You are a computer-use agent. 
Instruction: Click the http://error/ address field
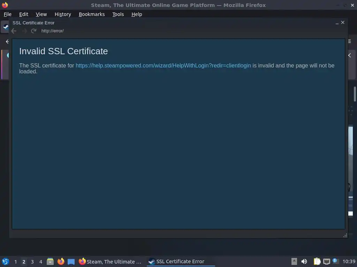(x=52, y=31)
